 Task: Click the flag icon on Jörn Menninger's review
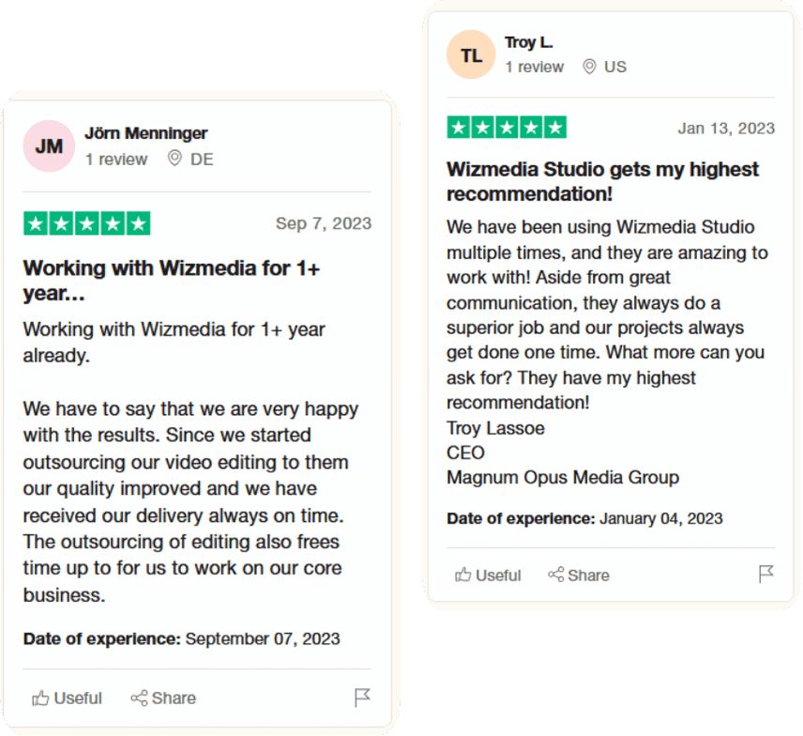click(362, 698)
